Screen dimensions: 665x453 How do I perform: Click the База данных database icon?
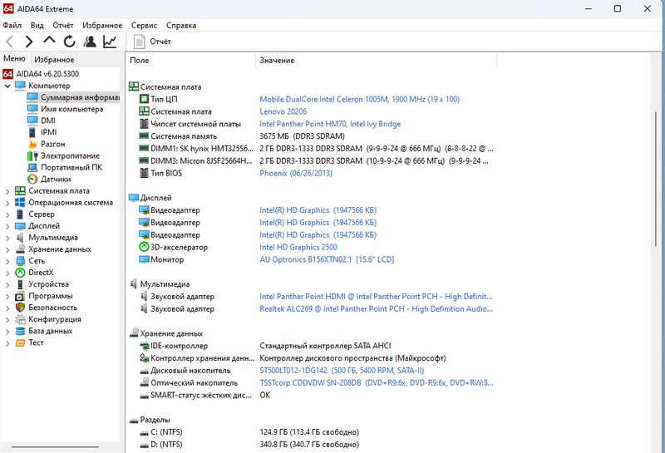(20, 331)
